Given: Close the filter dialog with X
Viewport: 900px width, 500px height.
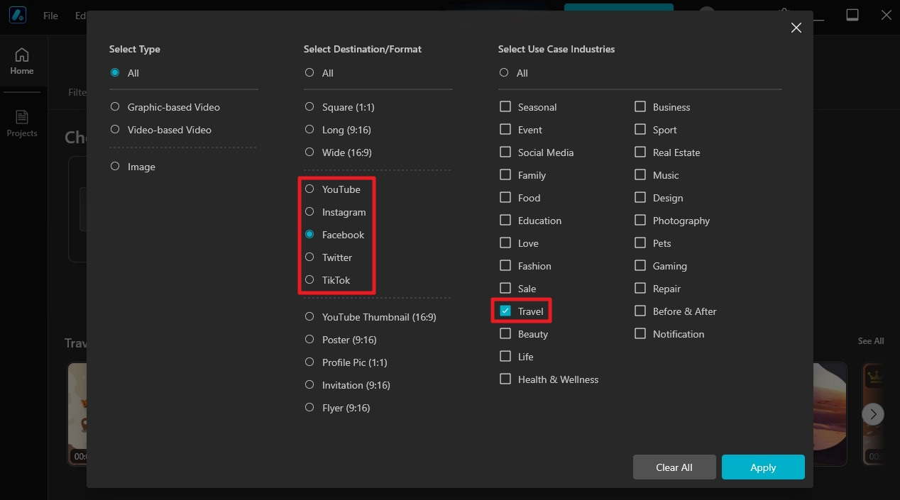Looking at the screenshot, I should point(796,28).
